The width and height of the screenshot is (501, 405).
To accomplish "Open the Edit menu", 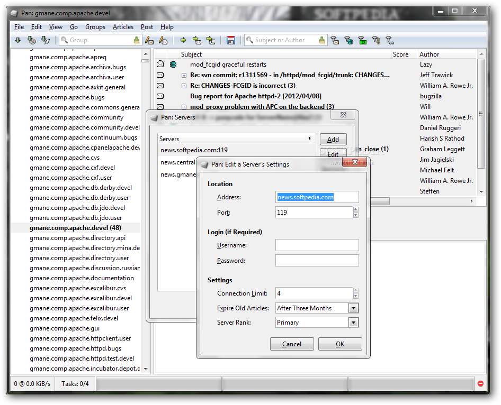I will click(37, 27).
